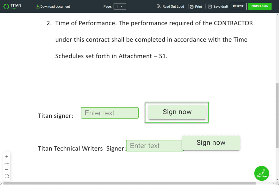Open the Page number dropdown
279x185 pixels.
120,6
